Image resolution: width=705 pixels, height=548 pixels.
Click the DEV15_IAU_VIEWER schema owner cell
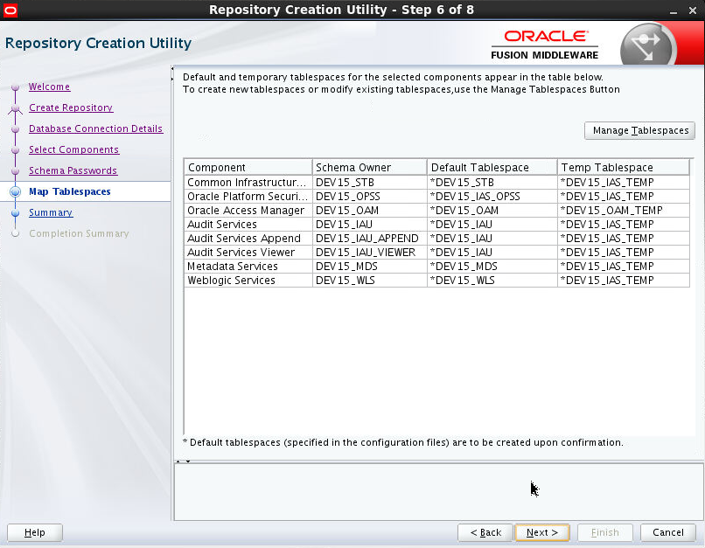click(x=370, y=252)
